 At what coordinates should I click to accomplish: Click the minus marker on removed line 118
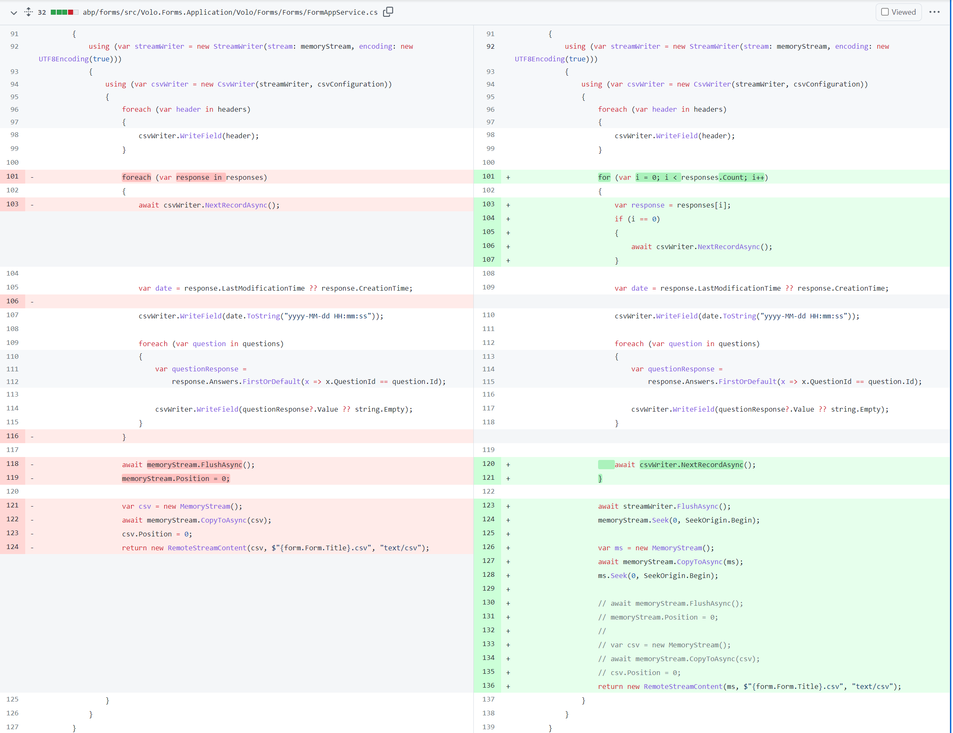coord(32,465)
